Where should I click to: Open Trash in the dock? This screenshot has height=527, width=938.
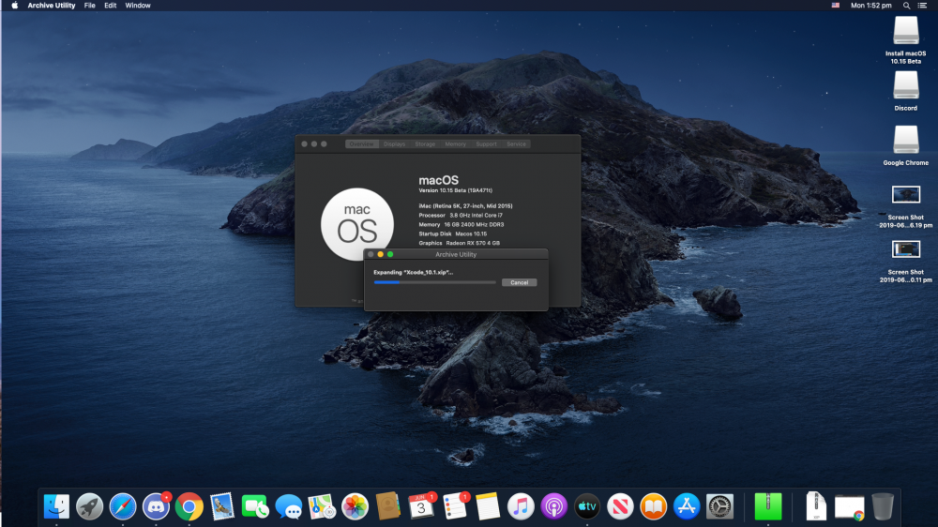tap(883, 506)
